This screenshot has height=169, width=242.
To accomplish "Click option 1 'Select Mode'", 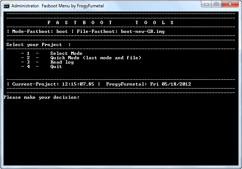I will (x=66, y=53).
